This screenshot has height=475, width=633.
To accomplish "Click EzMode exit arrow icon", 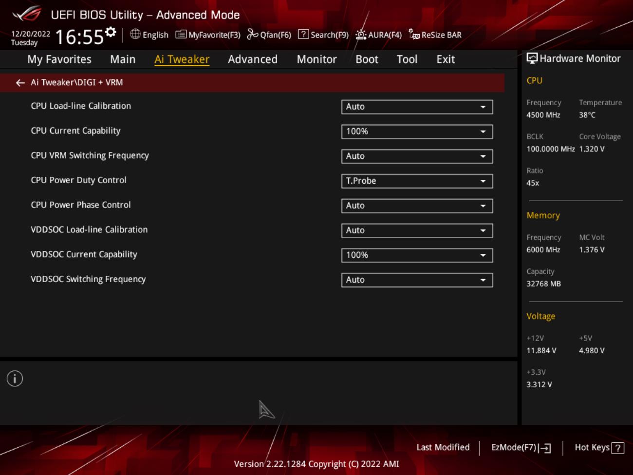I will pos(545,448).
